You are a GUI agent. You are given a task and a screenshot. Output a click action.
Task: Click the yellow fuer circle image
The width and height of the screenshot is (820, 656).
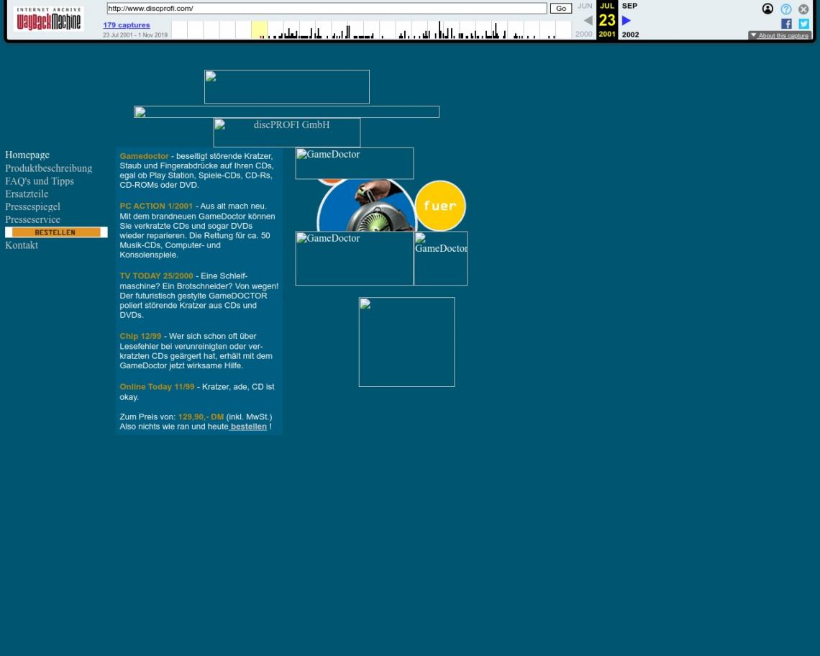click(x=439, y=206)
